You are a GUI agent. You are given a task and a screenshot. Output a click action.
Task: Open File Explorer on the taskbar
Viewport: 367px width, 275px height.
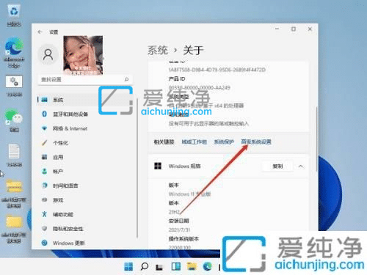point(192,266)
